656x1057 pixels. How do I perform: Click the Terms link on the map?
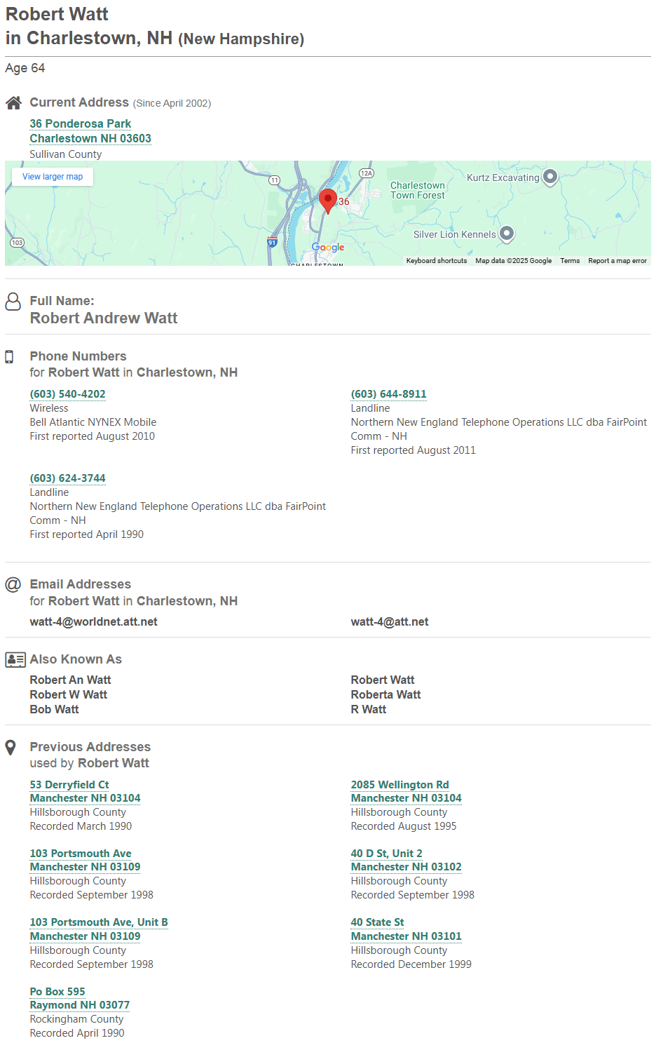[570, 261]
